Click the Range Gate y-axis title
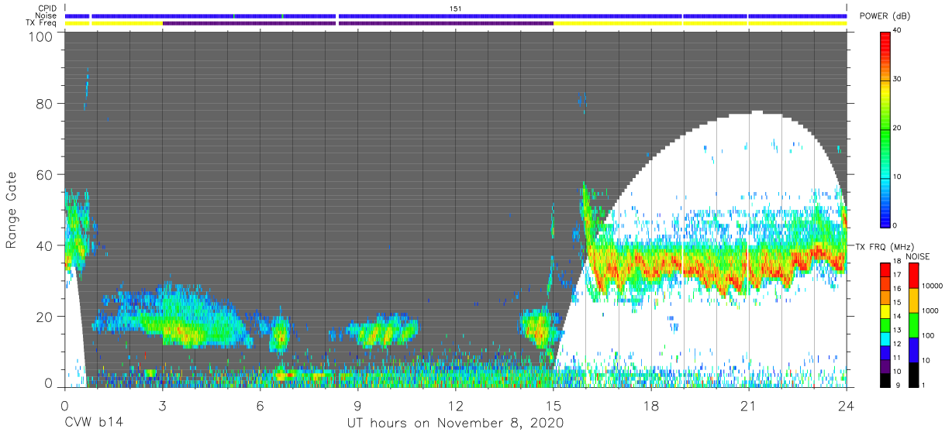Image resolution: width=952 pixels, height=439 pixels. coord(12,211)
